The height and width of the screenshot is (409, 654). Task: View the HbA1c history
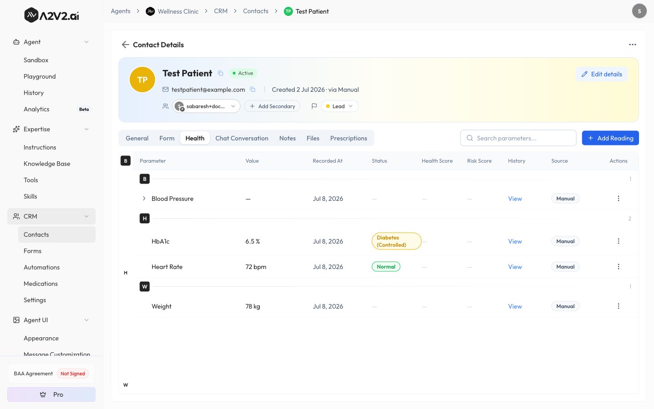coord(515,241)
